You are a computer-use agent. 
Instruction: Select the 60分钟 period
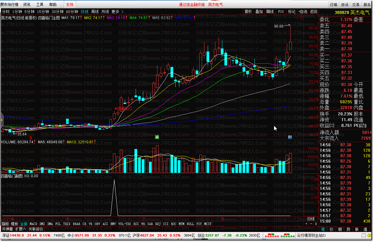(72, 12)
